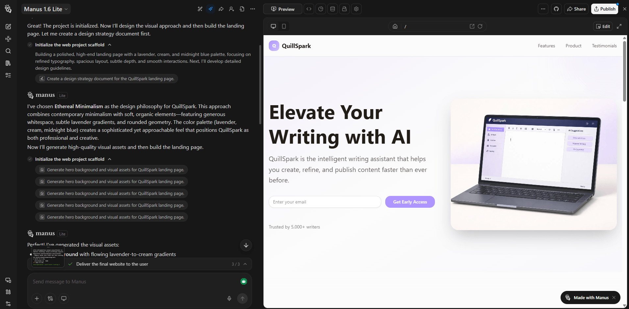Open the Manus 1.6 Lite model dropdown
Screen dimensions: 629x309
(x=46, y=9)
